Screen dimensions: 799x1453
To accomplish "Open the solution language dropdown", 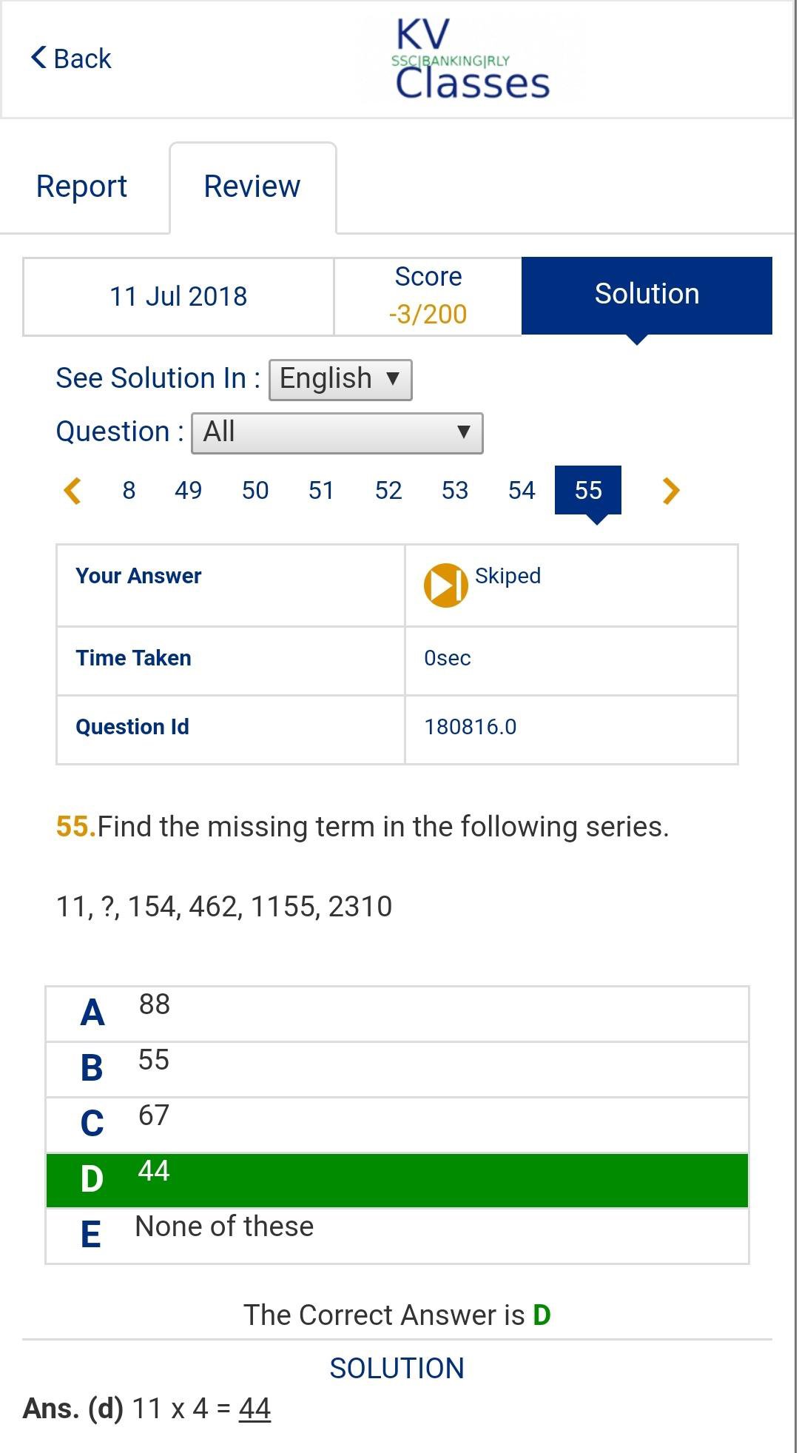I will click(x=340, y=380).
